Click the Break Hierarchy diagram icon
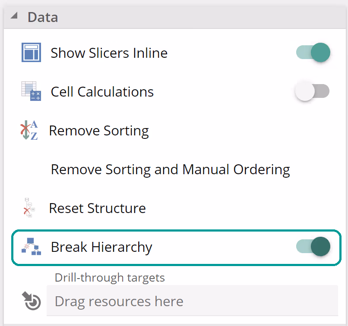 click(31, 247)
